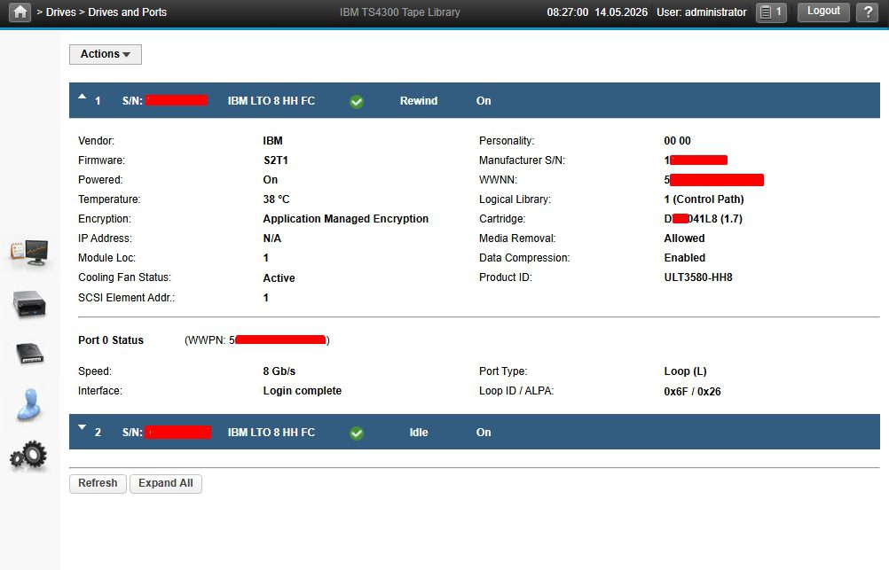889x570 pixels.
Task: Click Vendor value IBM
Action: click(272, 141)
